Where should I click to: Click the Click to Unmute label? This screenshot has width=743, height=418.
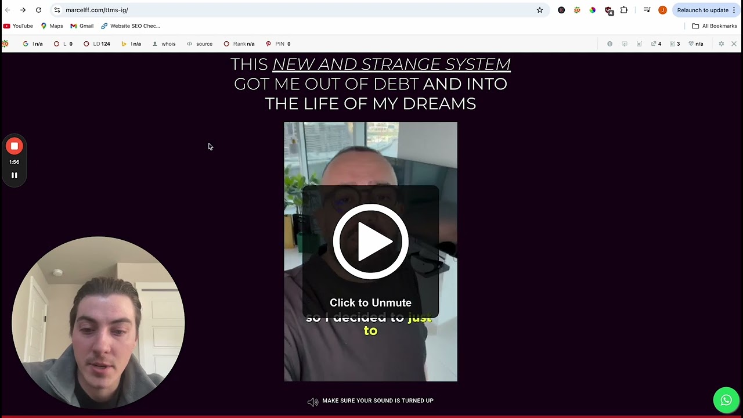(370, 302)
